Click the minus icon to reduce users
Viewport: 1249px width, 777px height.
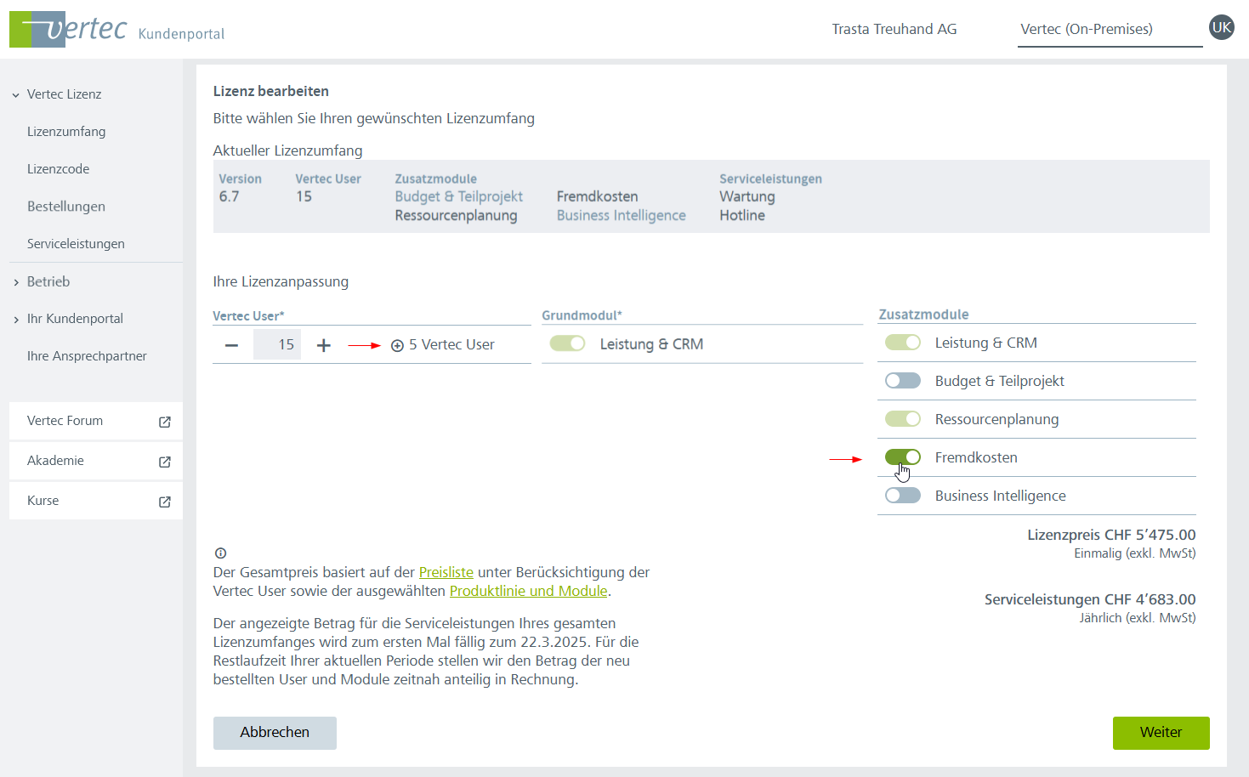[231, 345]
